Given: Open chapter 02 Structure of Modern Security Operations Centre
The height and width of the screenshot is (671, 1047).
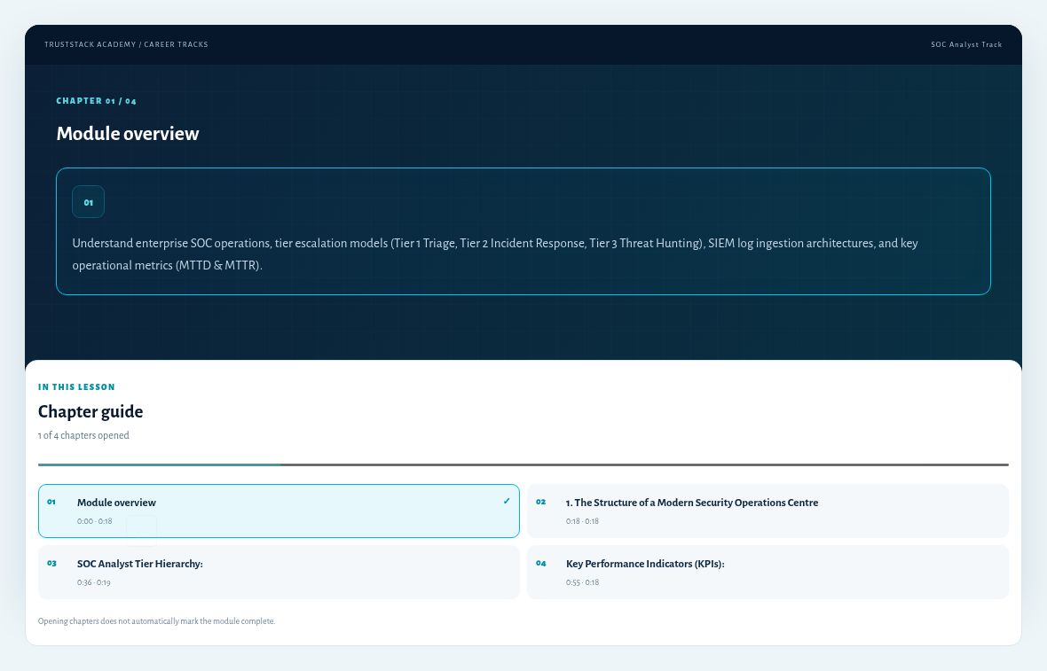Looking at the screenshot, I should tap(768, 511).
